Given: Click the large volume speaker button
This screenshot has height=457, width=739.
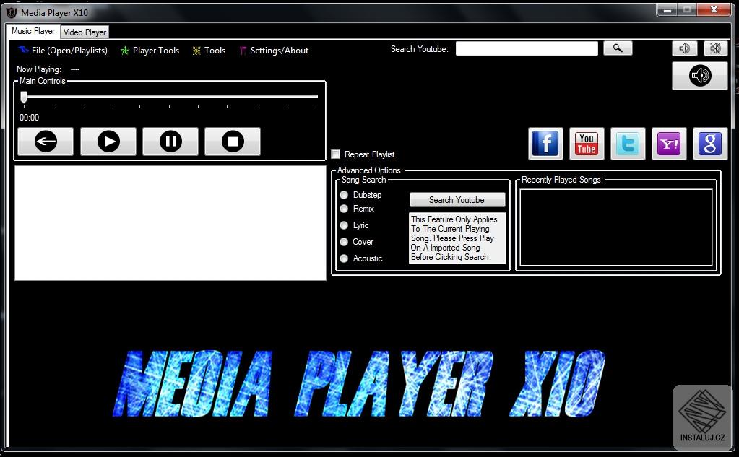Looking at the screenshot, I should 699,75.
